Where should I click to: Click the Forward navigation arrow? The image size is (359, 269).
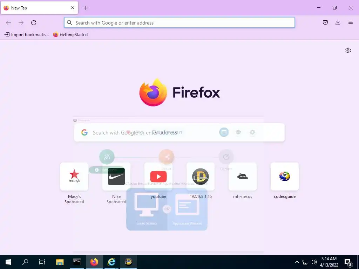coord(21,23)
